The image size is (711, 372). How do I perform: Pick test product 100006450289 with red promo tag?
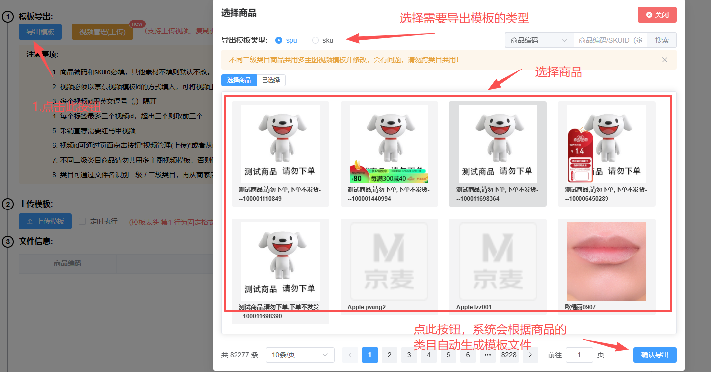pos(606,144)
